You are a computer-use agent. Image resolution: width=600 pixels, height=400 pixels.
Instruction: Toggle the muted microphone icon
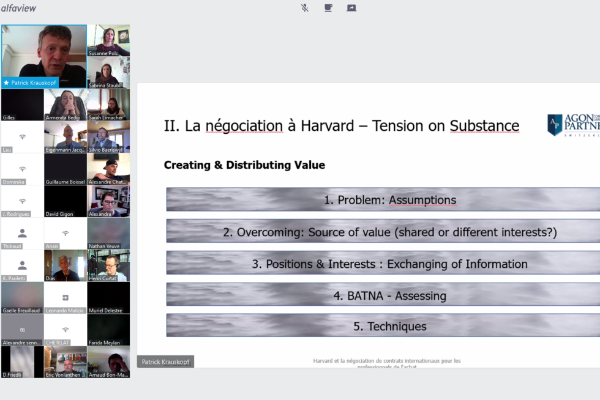[305, 8]
